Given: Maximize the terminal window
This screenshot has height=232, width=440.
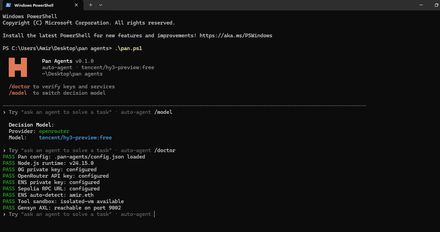Looking at the screenshot, I should click(437, 5).
